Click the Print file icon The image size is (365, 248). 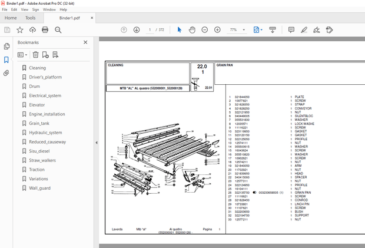(x=45, y=29)
